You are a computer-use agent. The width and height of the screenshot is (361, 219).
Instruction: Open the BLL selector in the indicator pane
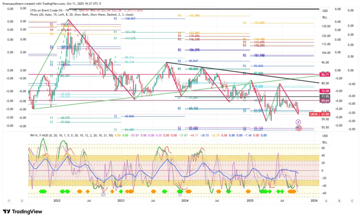coord(325,142)
